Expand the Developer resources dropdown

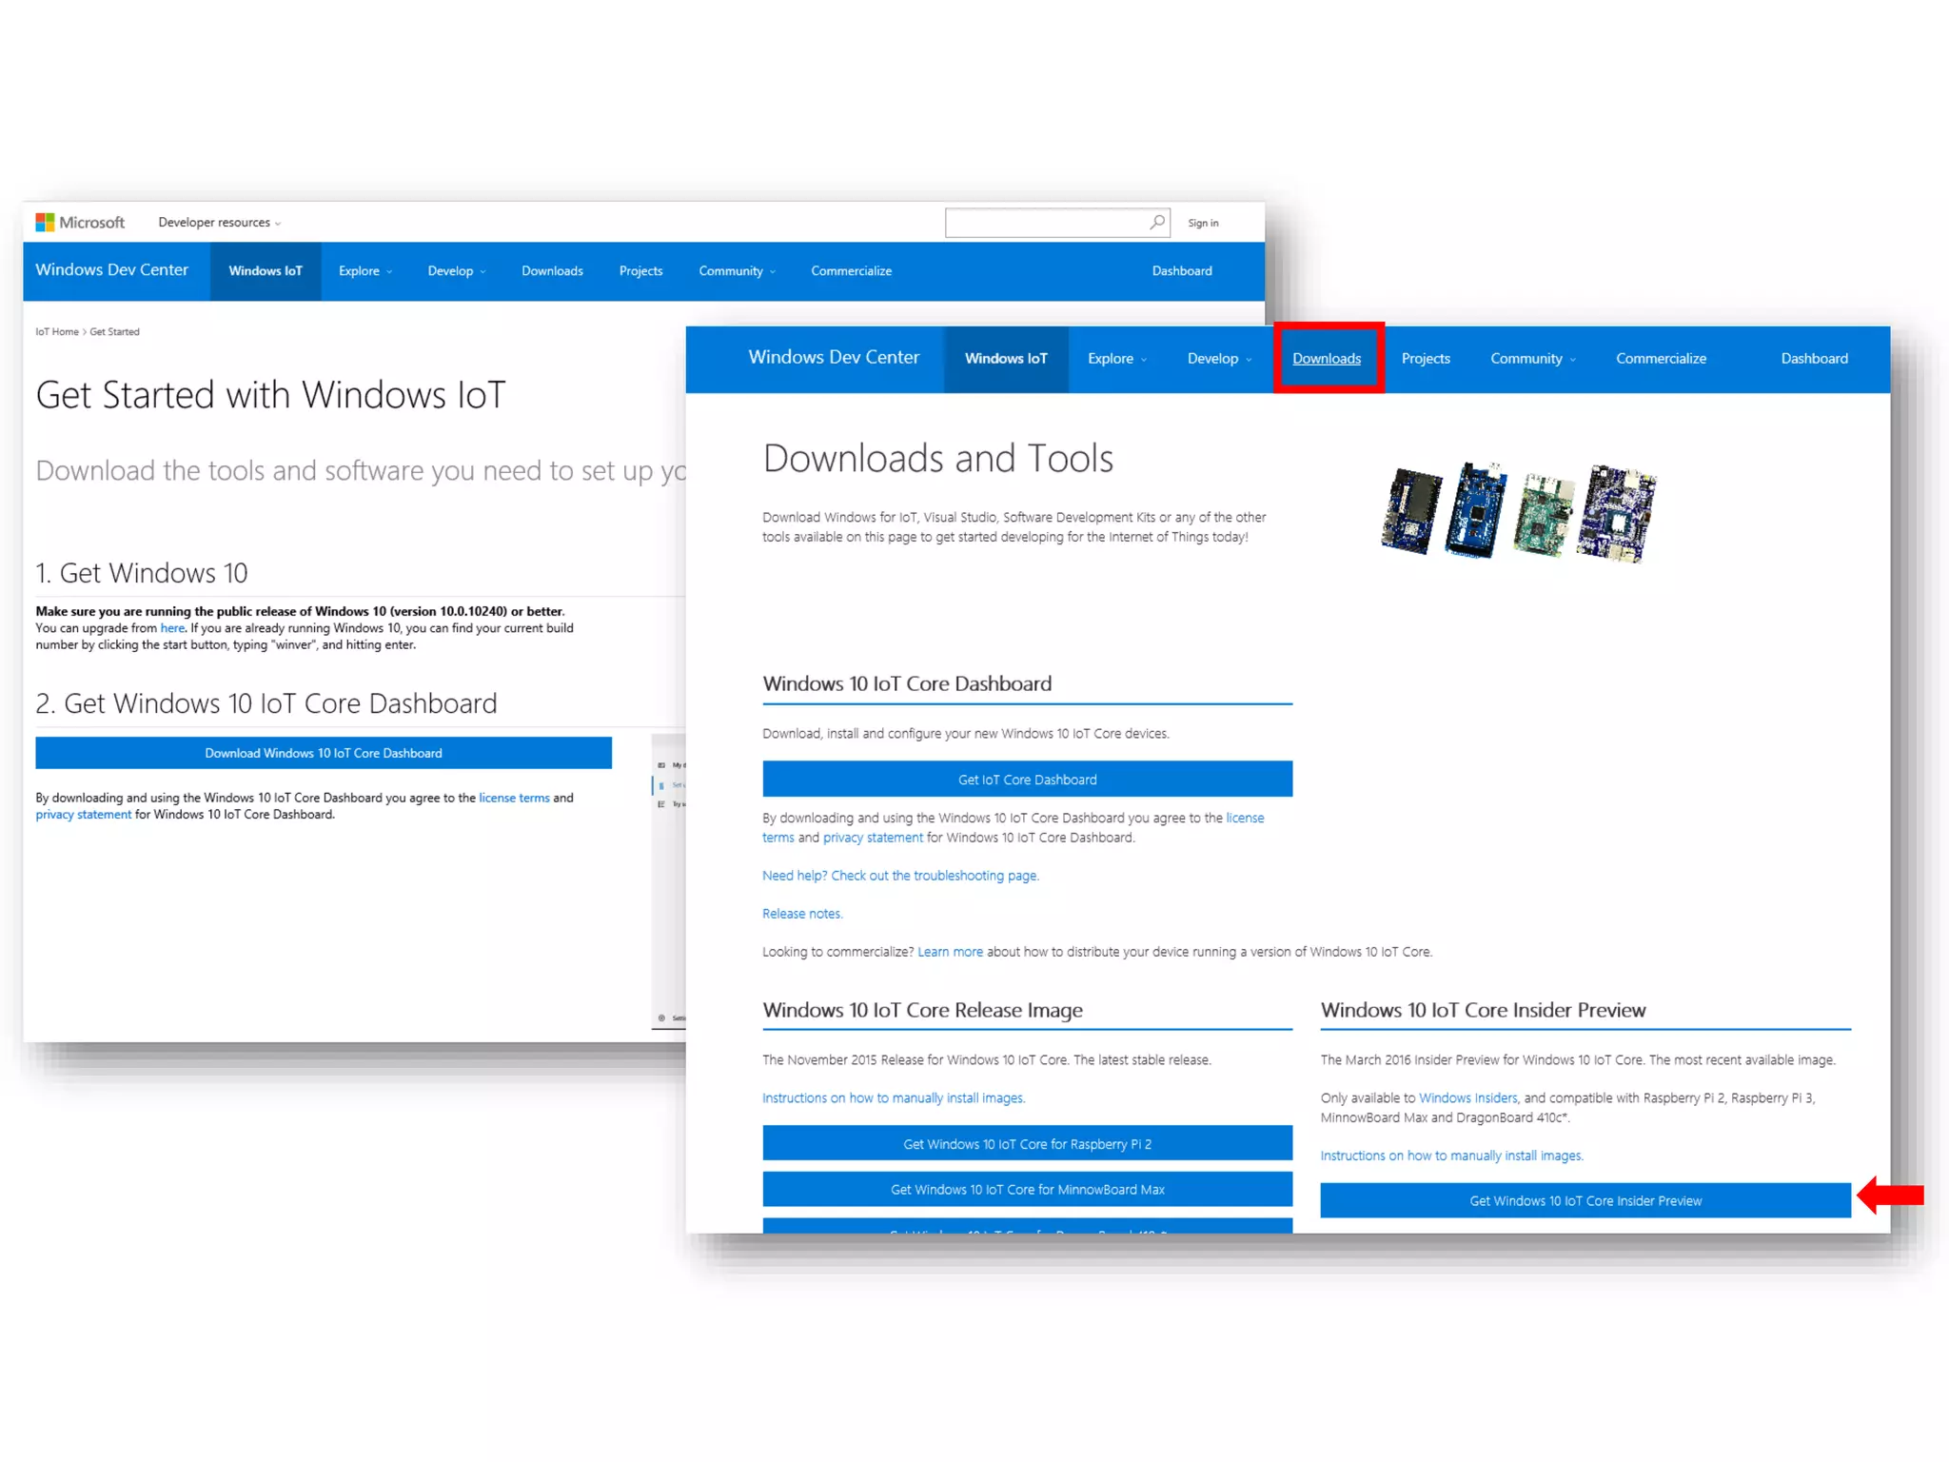point(219,222)
